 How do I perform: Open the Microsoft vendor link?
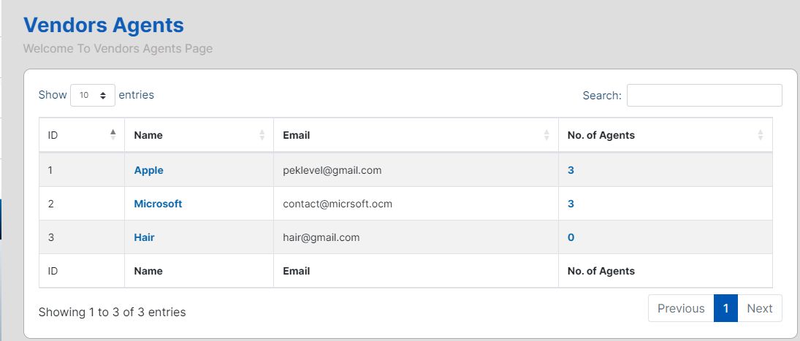tap(158, 204)
